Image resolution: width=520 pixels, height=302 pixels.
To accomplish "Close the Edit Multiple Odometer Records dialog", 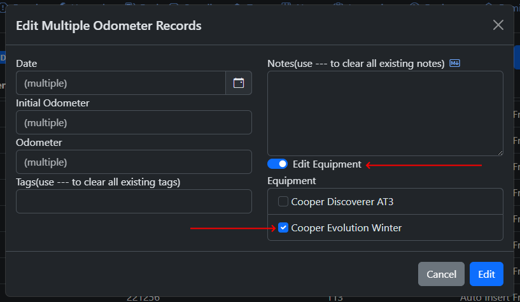I will pyautogui.click(x=498, y=25).
